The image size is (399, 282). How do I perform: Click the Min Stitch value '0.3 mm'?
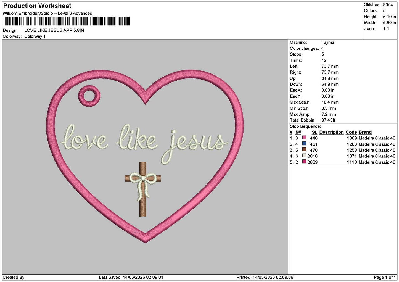click(329, 108)
